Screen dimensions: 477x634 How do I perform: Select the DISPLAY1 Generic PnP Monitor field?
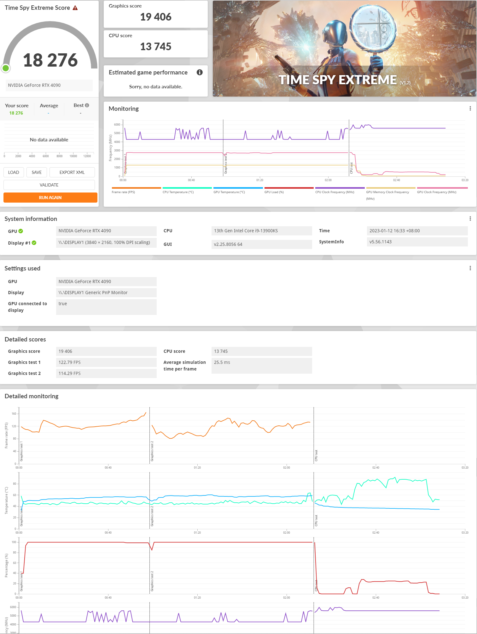click(x=106, y=293)
